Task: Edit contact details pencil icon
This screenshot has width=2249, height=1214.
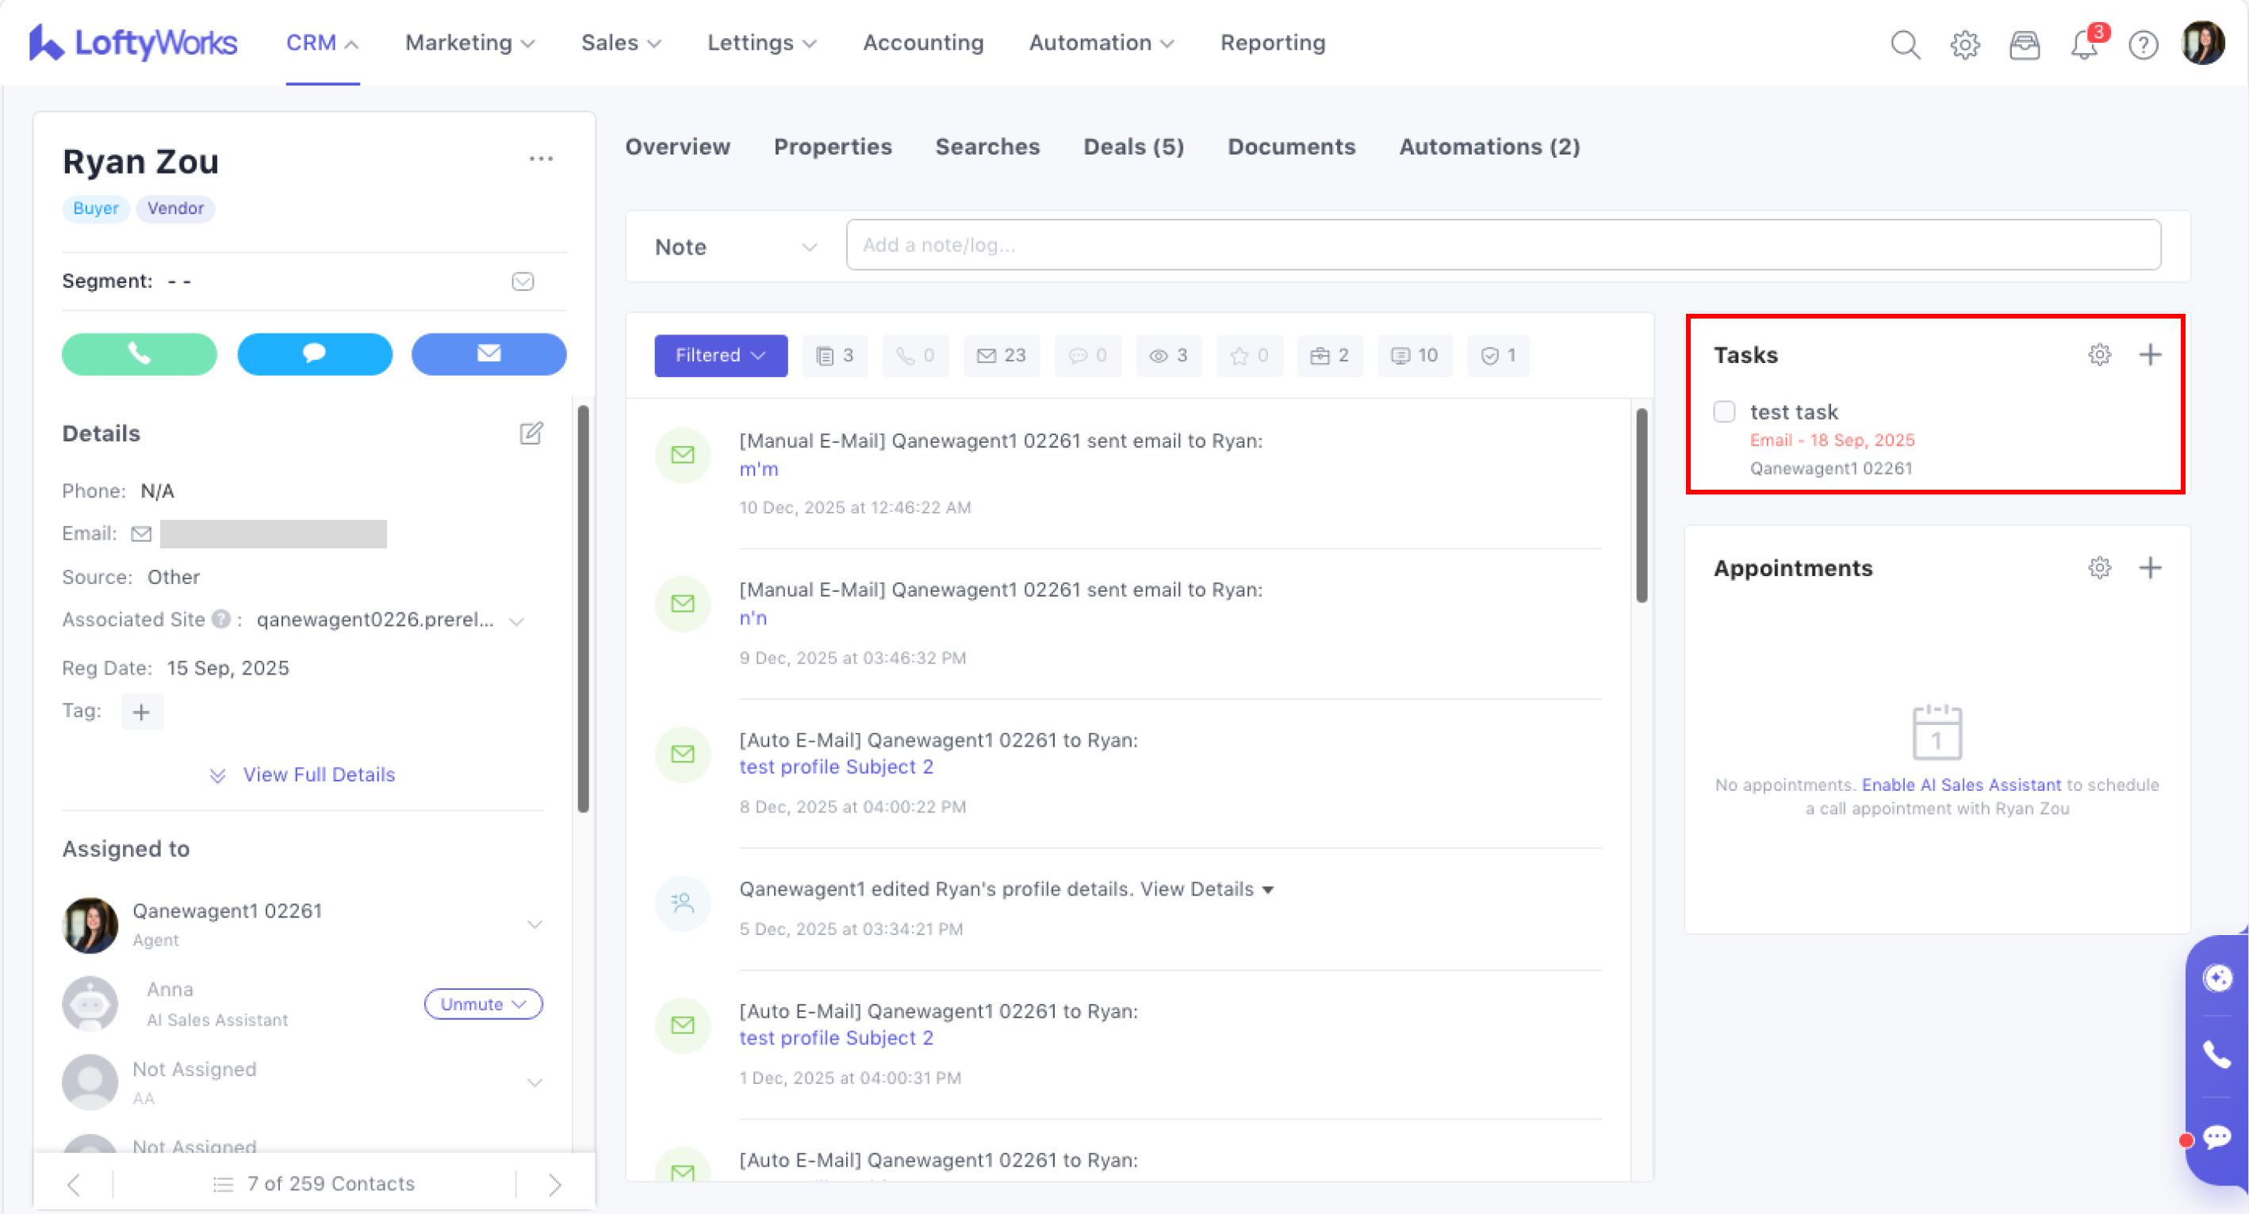Action: (531, 433)
